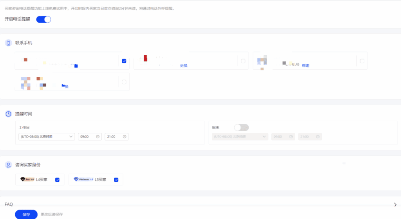Viewport: 401px width, 219px height.
Task: Open the weekend timezone dropdown
Action: [240, 137]
